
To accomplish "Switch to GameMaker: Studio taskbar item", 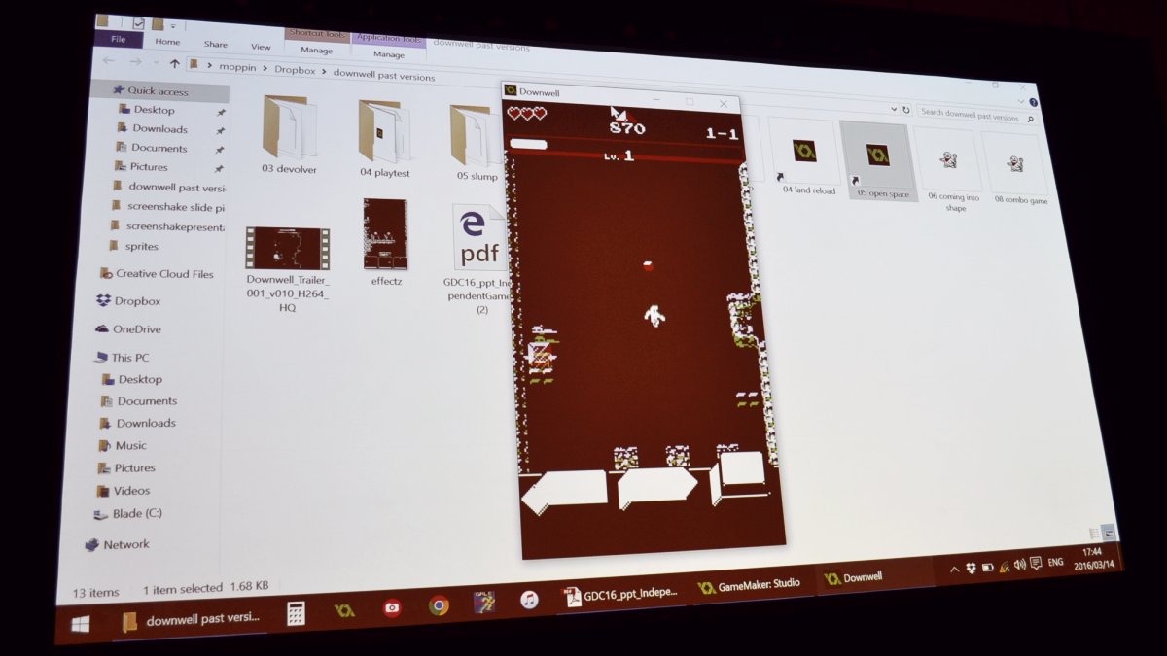I will tap(749, 585).
